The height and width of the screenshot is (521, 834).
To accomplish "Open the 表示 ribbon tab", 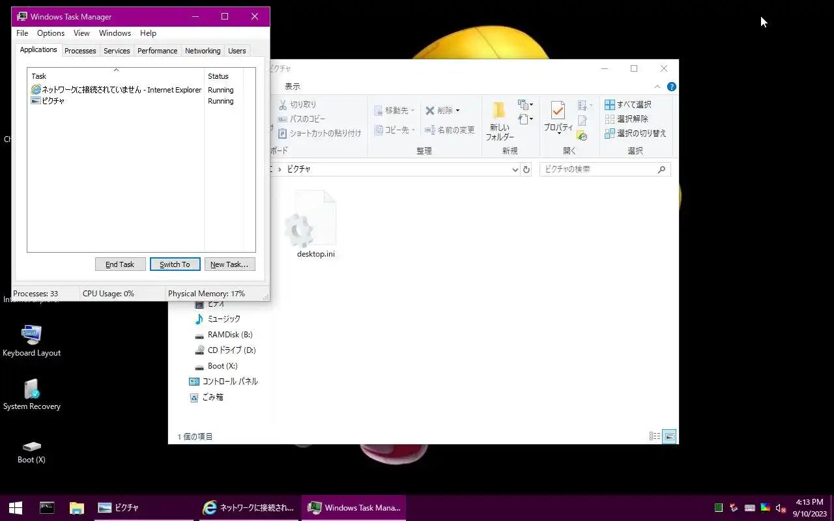I will [293, 87].
